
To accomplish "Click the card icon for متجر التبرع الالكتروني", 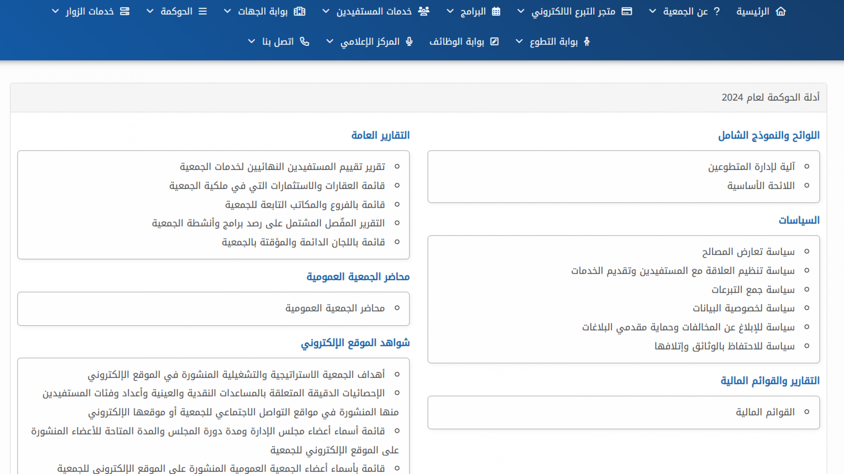I will click(x=627, y=11).
